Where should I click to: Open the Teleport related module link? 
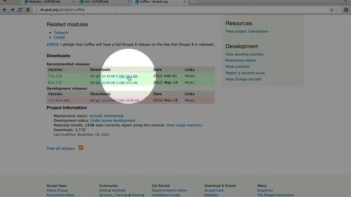click(61, 32)
